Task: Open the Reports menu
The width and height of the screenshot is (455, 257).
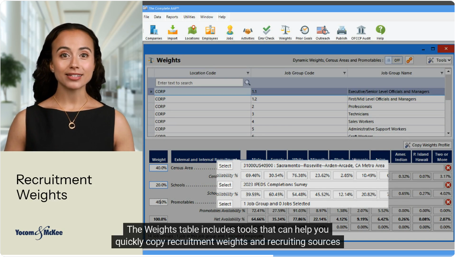Action: click(172, 17)
